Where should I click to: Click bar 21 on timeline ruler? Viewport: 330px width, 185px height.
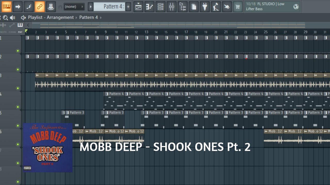point(226,32)
